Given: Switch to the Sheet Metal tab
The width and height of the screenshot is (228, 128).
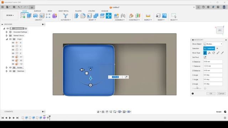Looking at the screenshot, I should click(63, 11).
